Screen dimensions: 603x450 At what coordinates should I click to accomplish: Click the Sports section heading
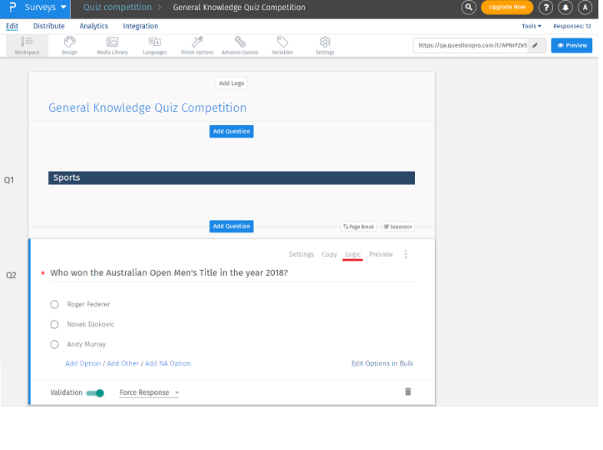pyautogui.click(x=232, y=178)
